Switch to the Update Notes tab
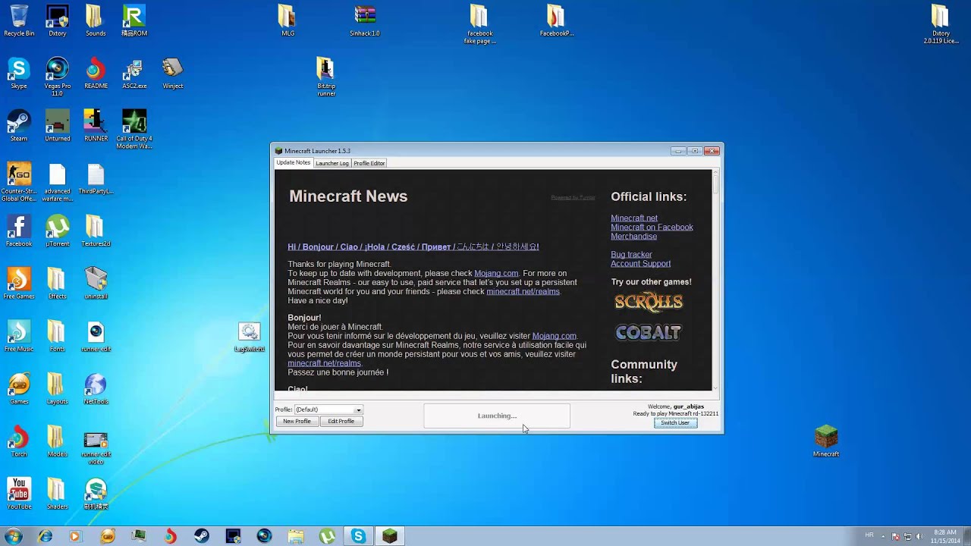 (x=293, y=163)
